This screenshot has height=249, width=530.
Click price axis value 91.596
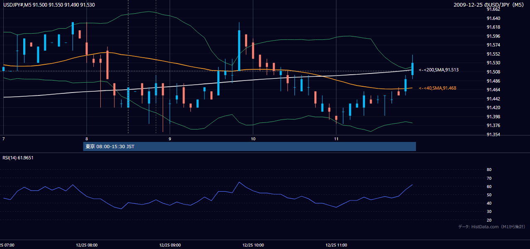[493, 36]
